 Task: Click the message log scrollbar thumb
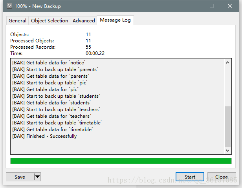click(x=228, y=126)
